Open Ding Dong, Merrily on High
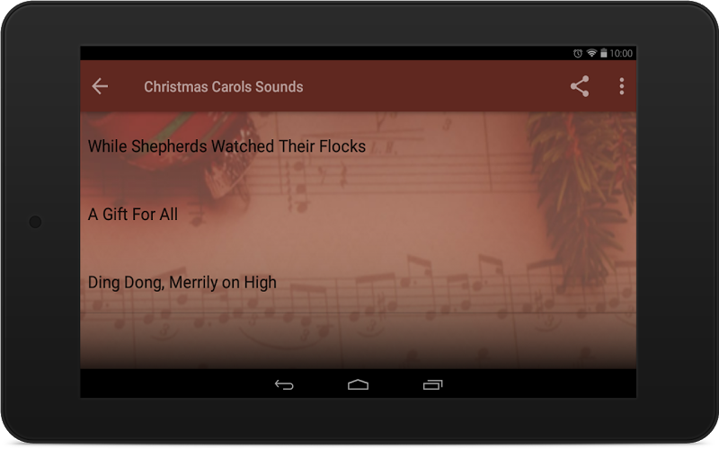This screenshot has width=719, height=449. tap(358, 282)
